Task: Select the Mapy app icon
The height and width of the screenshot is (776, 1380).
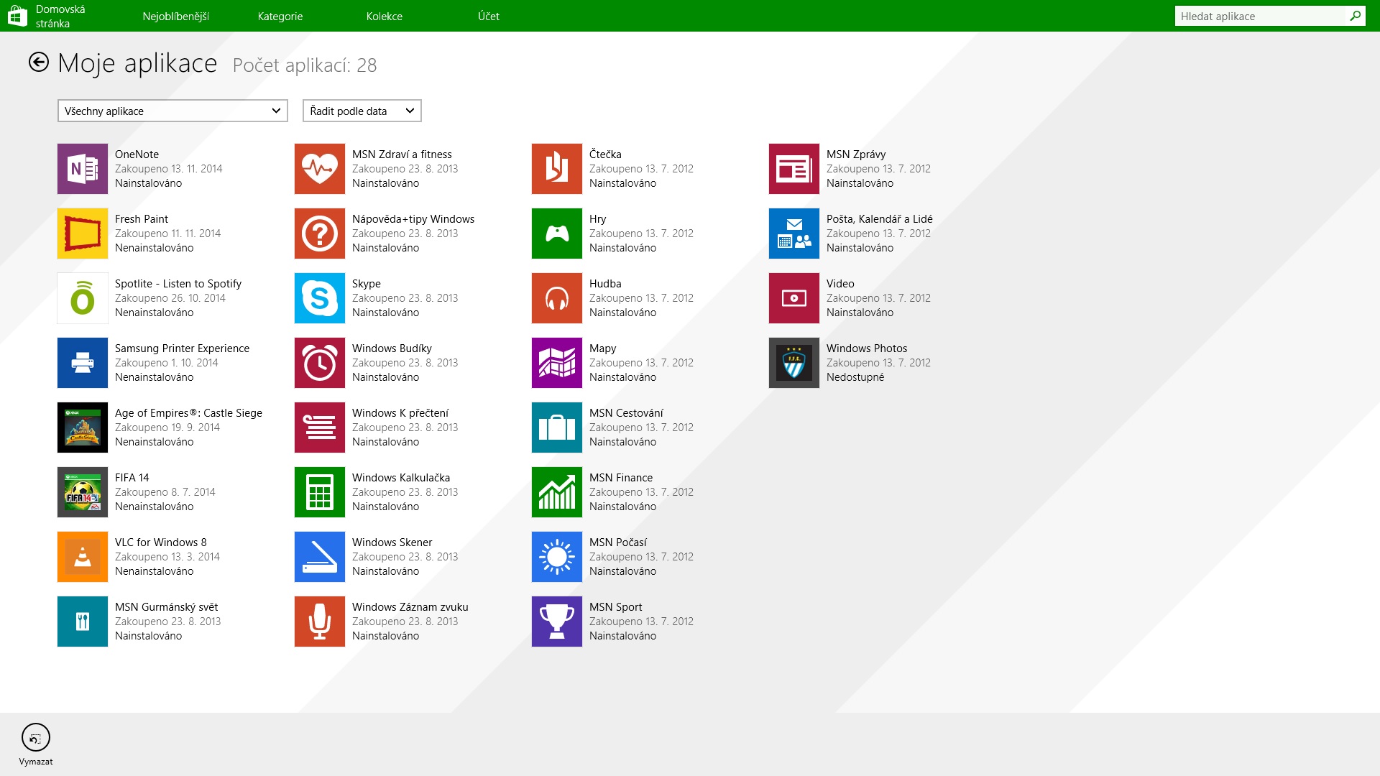Action: coord(557,363)
